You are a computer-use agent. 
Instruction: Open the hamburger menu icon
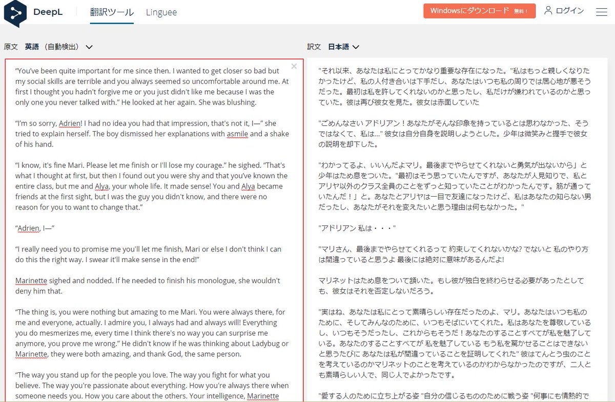[x=602, y=11]
